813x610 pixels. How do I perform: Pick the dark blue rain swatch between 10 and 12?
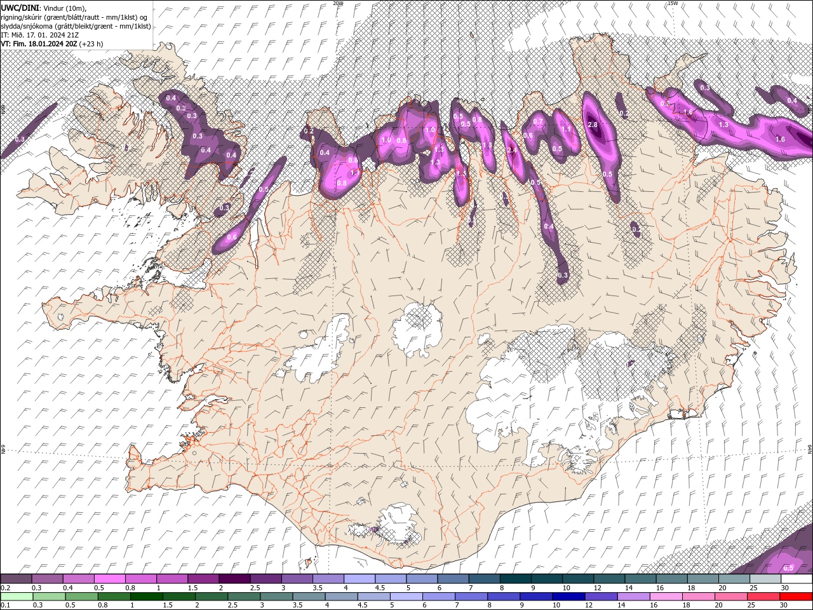coord(568,597)
